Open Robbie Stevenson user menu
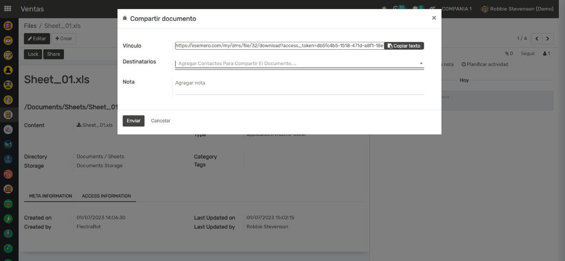565x261 pixels. (517, 9)
